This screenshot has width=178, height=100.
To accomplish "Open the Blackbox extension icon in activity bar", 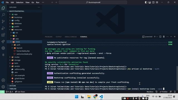I will click(x=3, y=55).
